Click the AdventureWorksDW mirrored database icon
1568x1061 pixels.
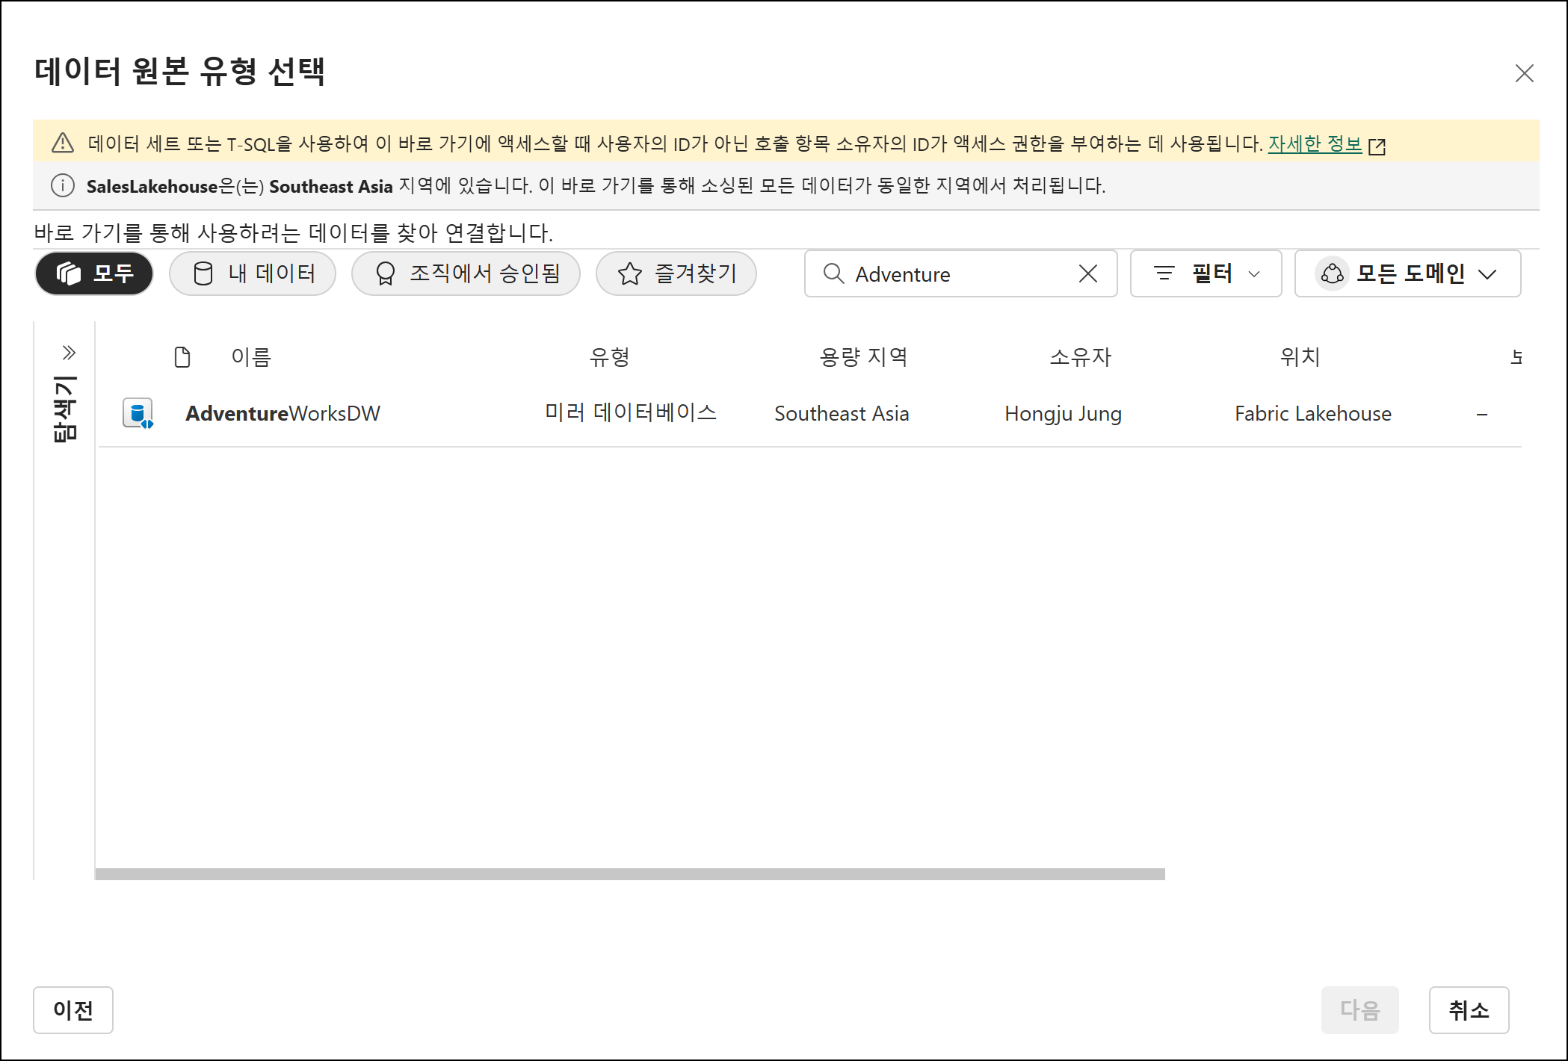pos(138,413)
